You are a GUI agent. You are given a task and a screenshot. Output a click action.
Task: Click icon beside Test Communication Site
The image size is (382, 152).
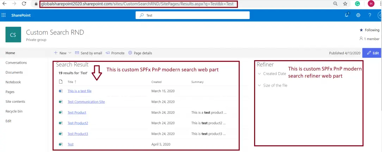coord(61,102)
